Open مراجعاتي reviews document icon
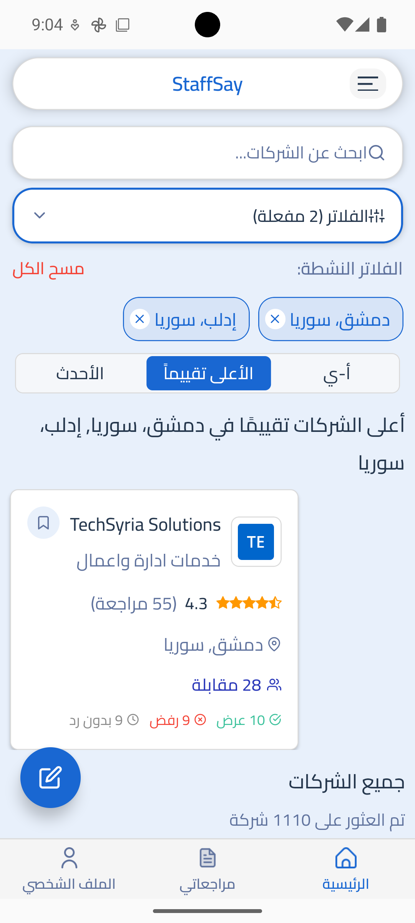415x923 pixels. pos(207,858)
